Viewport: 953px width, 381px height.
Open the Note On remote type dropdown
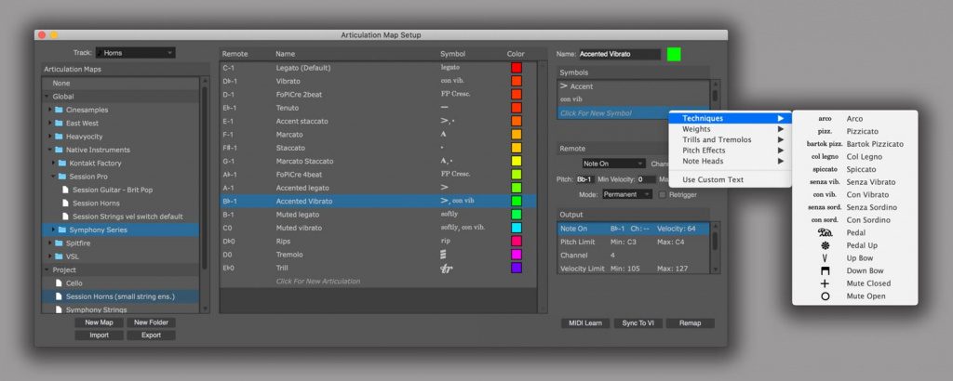613,164
